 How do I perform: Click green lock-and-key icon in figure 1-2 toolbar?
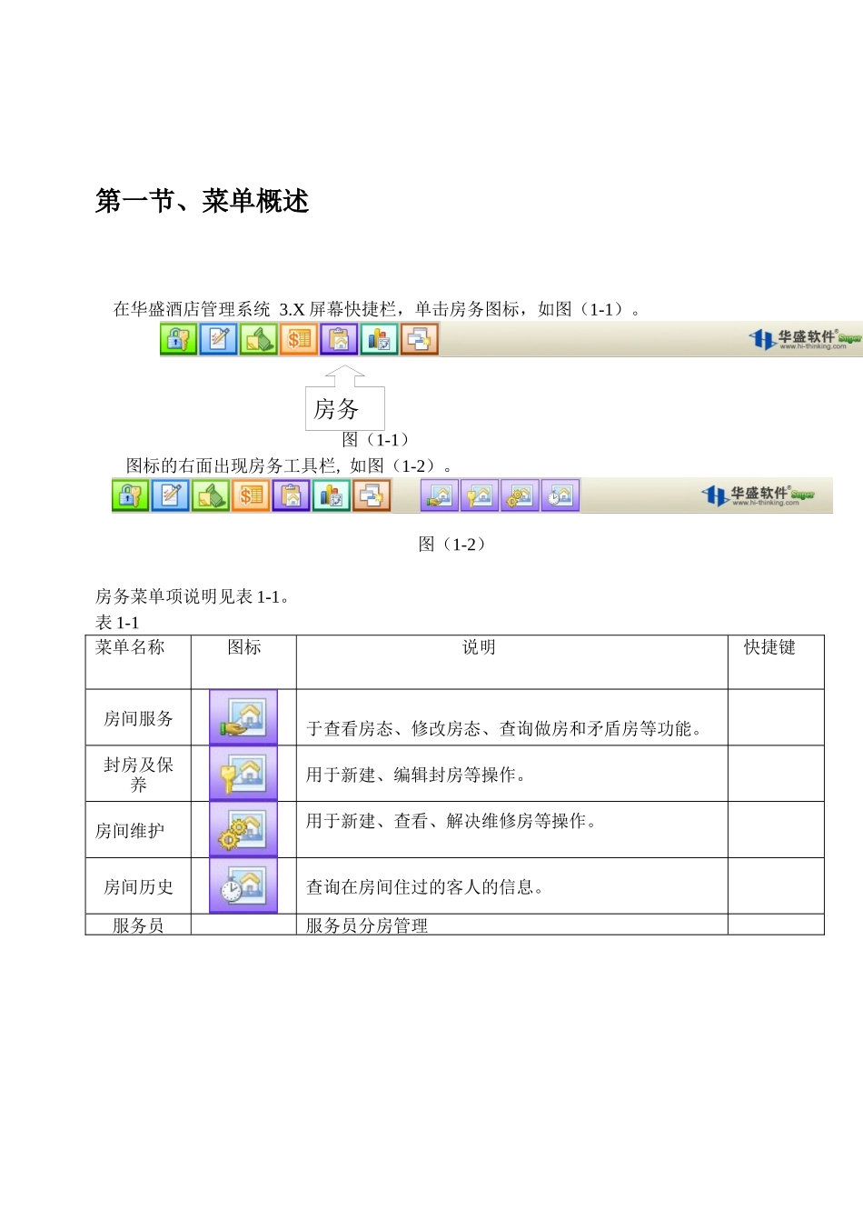130,495
